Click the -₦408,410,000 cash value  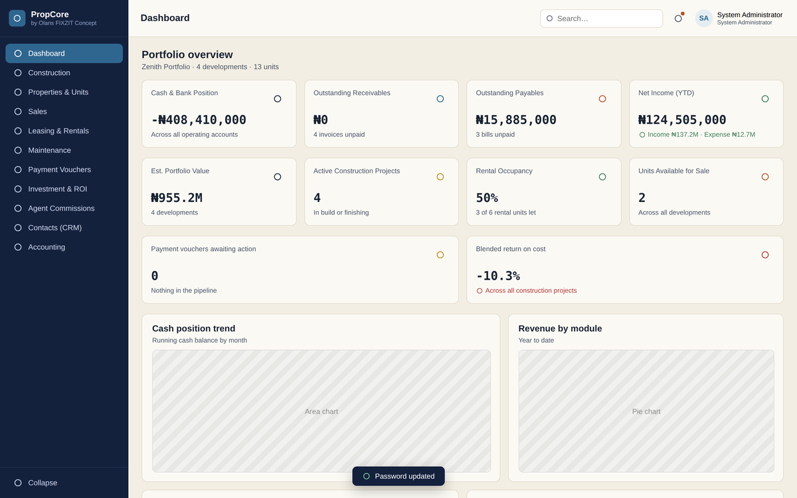click(199, 120)
